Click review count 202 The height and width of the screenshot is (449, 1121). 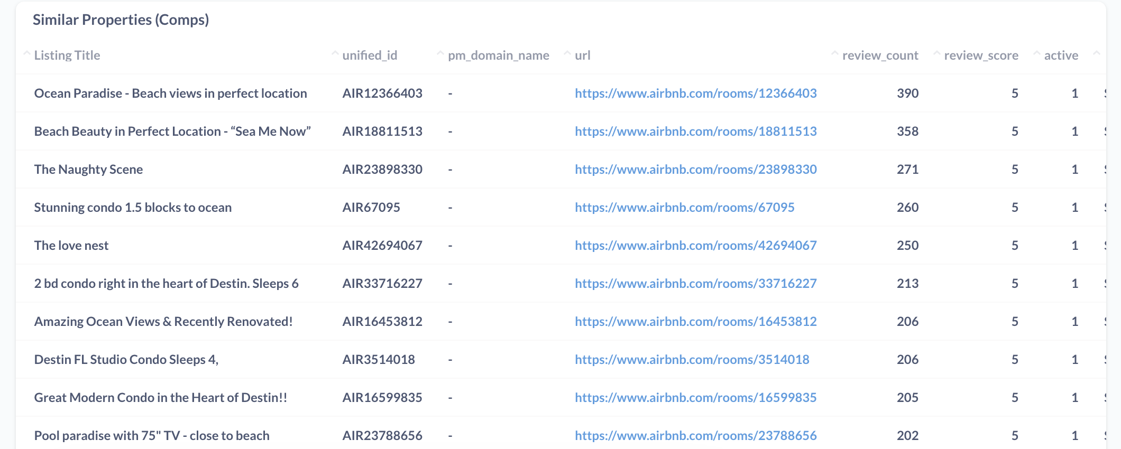click(907, 436)
